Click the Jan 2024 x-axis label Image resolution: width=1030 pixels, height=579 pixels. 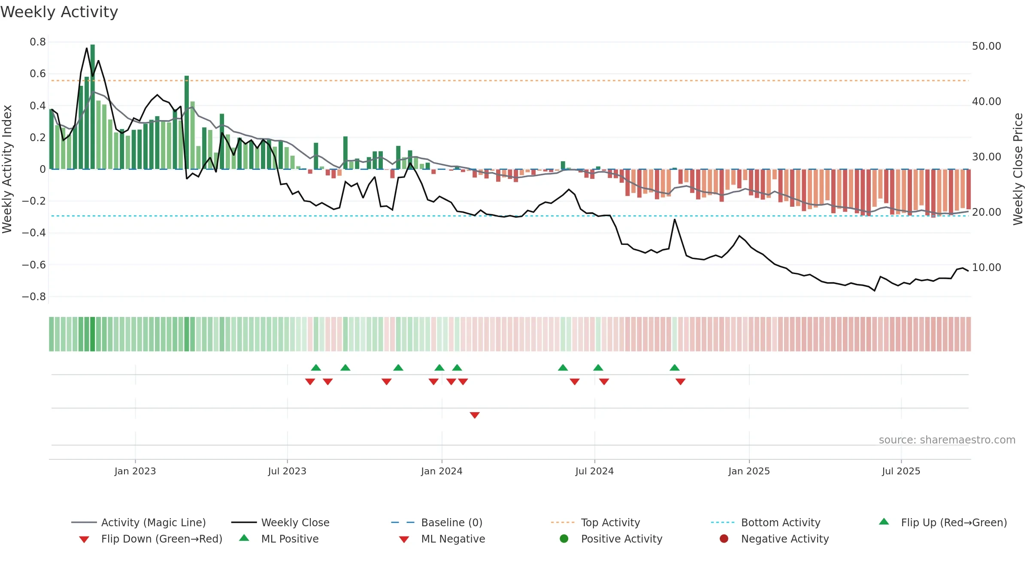(442, 471)
